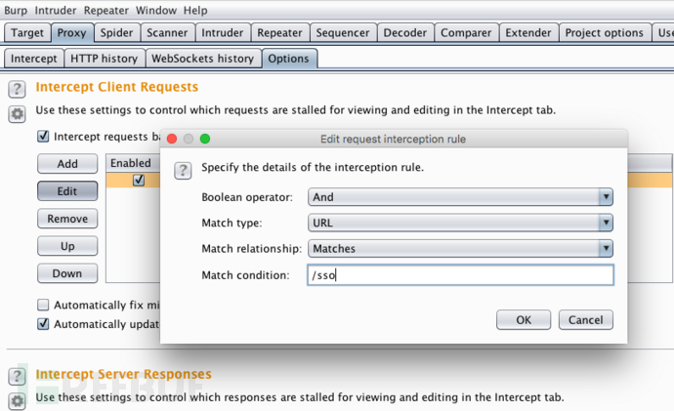
Task: Toggle the Enabled checkbox in rule row
Action: pos(139,180)
